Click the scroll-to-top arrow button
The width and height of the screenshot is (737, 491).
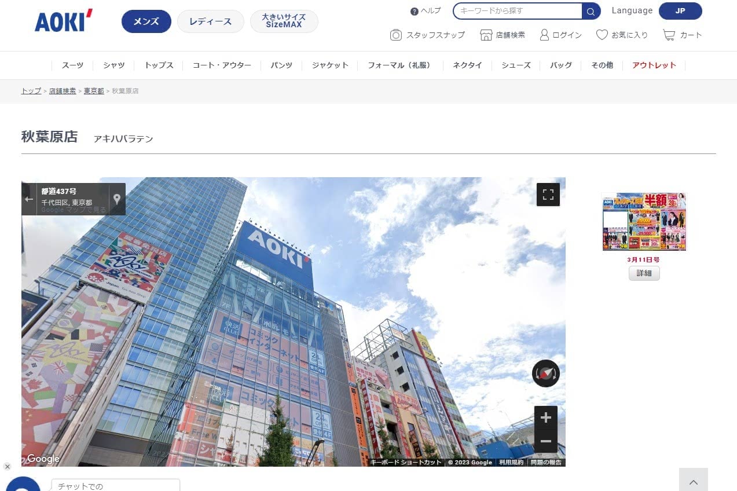[694, 481]
